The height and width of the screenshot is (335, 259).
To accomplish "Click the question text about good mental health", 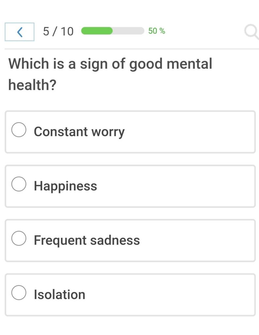I will (x=110, y=64).
